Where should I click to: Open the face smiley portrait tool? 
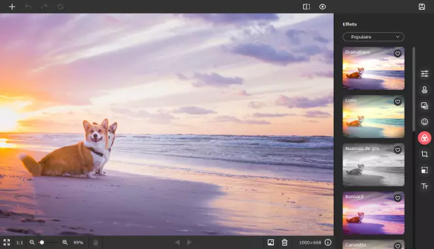coord(424,122)
